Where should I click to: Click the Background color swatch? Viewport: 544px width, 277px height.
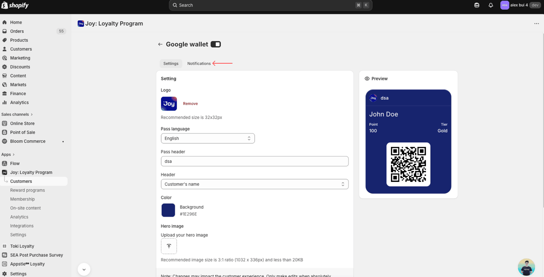(168, 210)
